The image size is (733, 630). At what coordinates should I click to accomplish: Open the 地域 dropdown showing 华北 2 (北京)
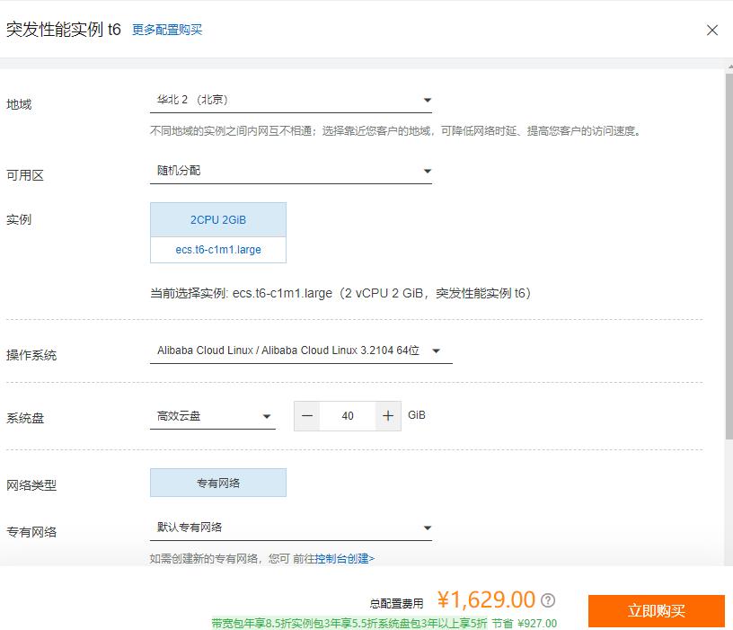point(291,100)
